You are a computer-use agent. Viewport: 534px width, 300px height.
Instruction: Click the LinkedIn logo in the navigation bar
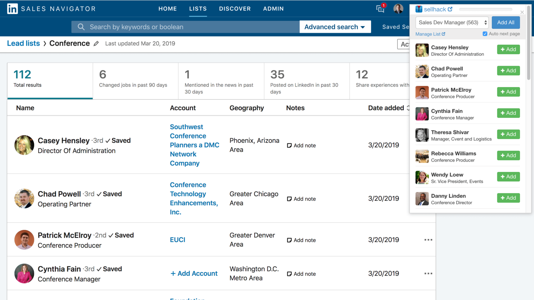click(12, 8)
